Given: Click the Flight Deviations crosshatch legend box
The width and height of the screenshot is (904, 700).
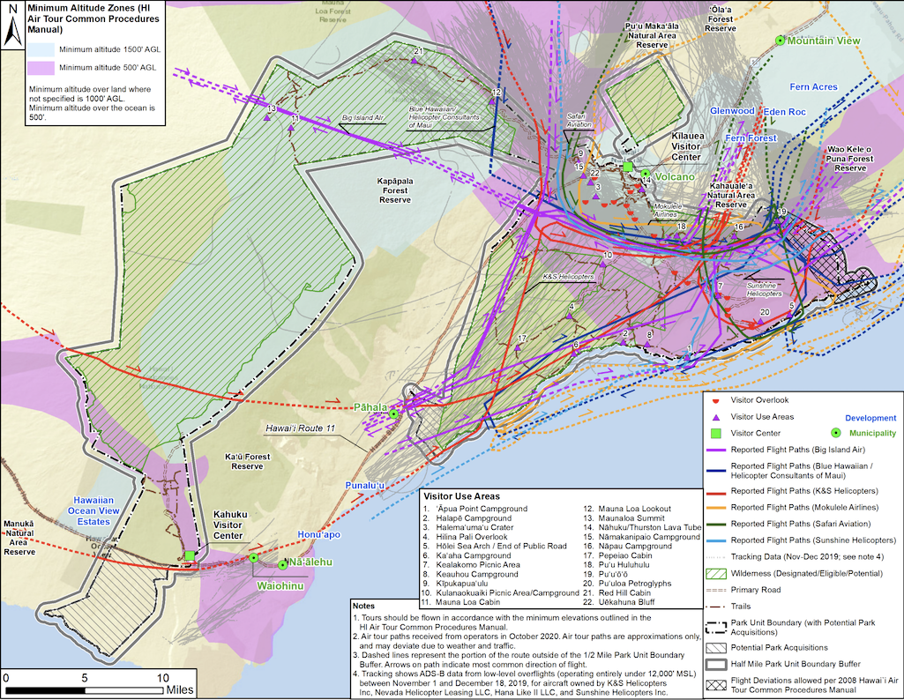Looking at the screenshot, I should click(x=715, y=685).
